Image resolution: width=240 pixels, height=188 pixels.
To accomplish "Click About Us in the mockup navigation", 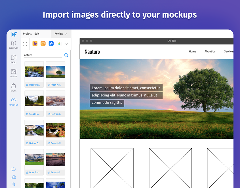I will point(210,51).
